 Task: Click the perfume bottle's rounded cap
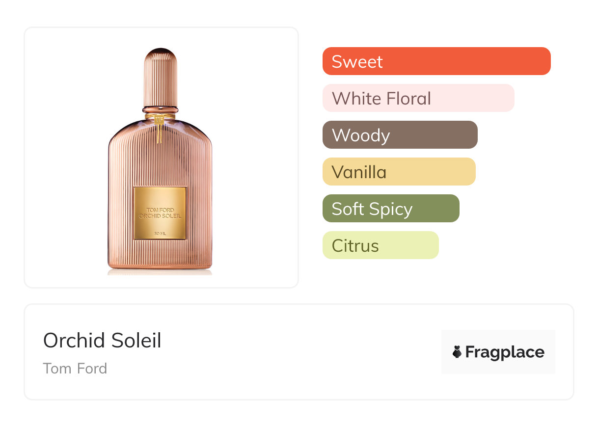160,74
